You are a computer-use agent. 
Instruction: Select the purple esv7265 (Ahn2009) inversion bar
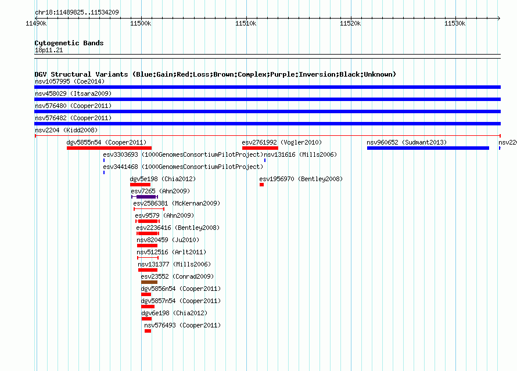coord(146,197)
